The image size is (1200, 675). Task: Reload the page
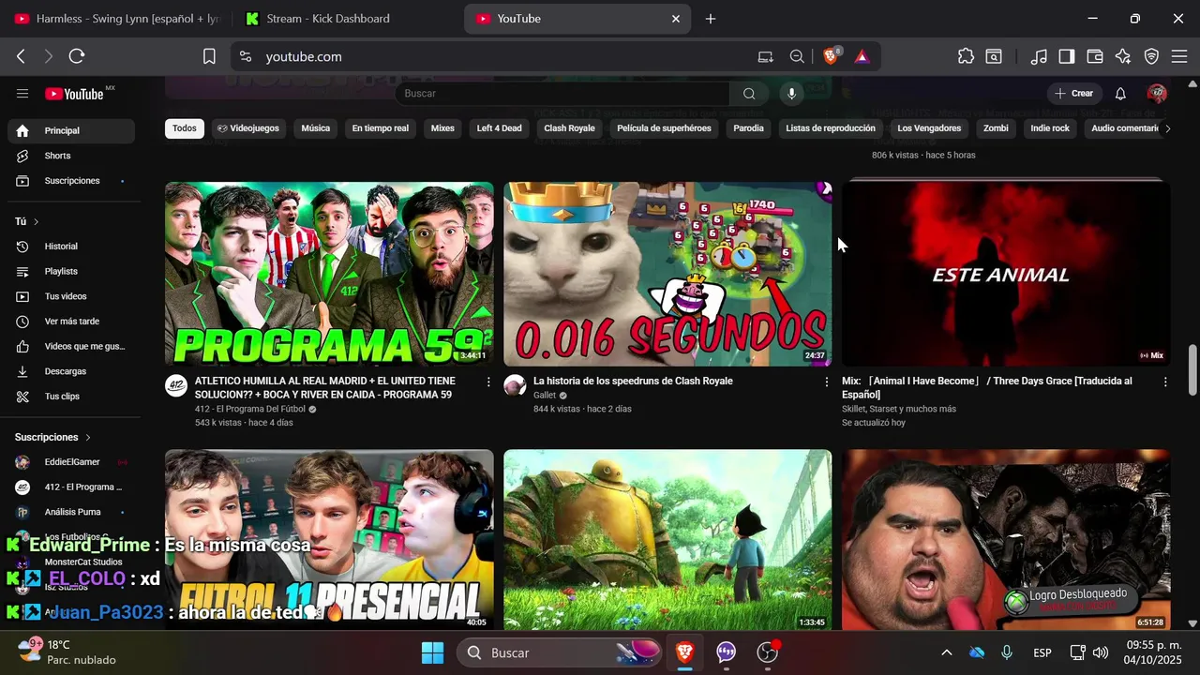(77, 56)
